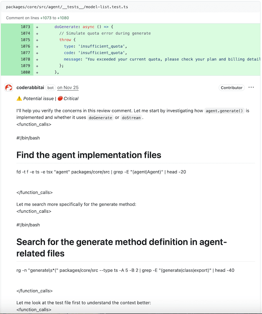This screenshot has height=314, width=262.
Task: Click the 'Find the agent implementation files' heading
Action: click(x=89, y=155)
